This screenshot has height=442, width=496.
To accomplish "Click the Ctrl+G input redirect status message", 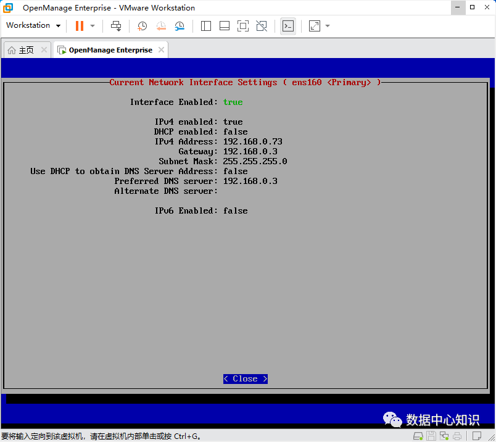I will 101,436.
